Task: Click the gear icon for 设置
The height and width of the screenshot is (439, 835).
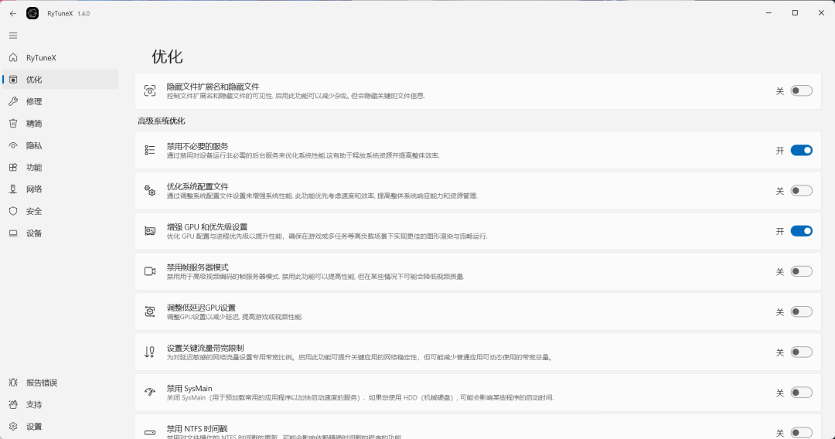Action: click(x=13, y=426)
